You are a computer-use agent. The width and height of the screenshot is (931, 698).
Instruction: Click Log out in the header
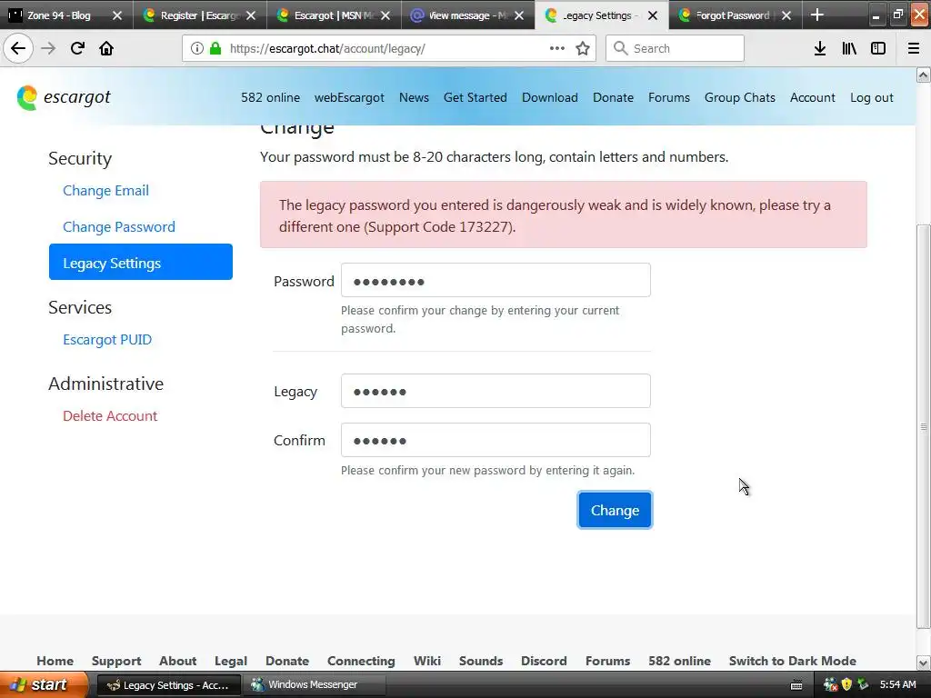871,97
